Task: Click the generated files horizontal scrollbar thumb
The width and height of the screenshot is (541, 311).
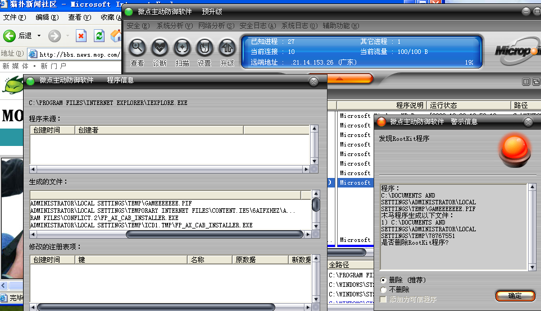Action: (215, 235)
